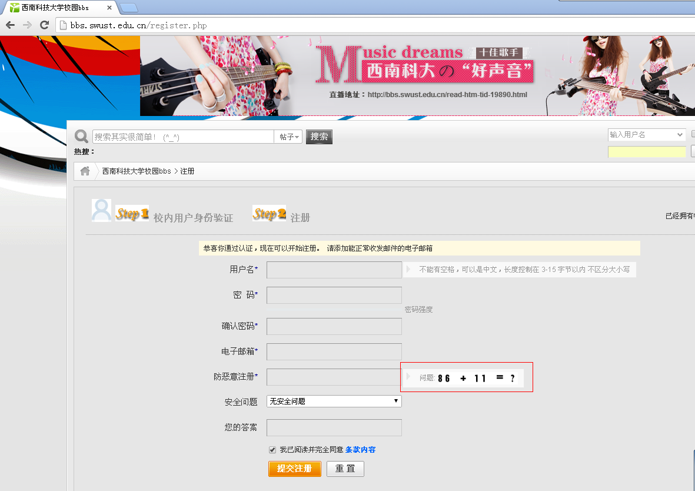This screenshot has height=491, width=695.
Task: Click the page document icon in address bar
Action: tap(63, 25)
